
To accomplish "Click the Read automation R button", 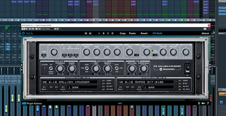I will (x=30, y=29).
